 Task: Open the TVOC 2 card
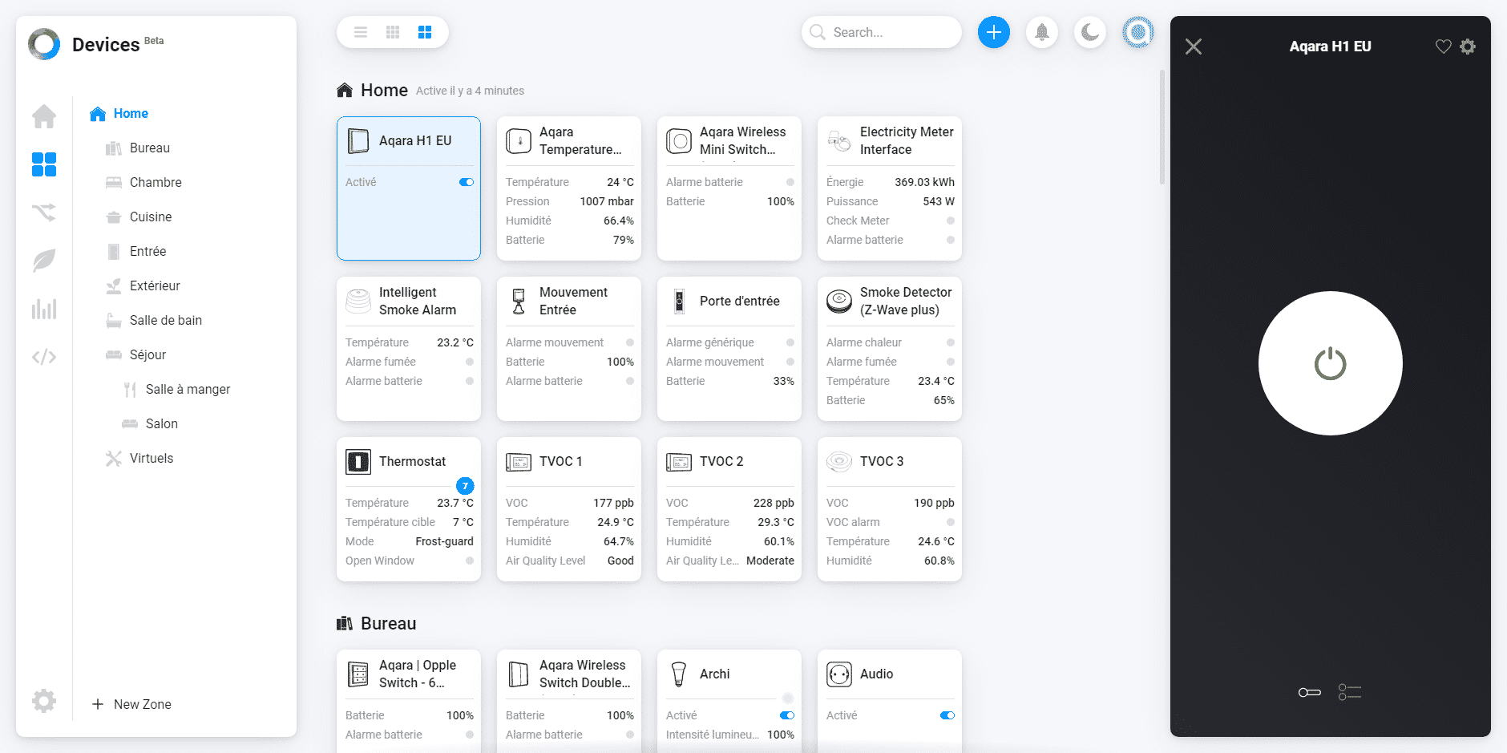(x=729, y=509)
